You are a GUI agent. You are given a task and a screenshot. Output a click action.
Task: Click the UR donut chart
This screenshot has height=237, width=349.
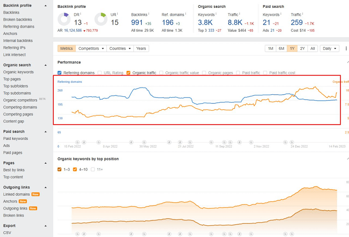101,19
